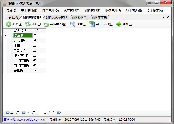Screen dimensions: 174x124
Task: Click the 上一页 blue left-arrow icon
Action: 8,112
